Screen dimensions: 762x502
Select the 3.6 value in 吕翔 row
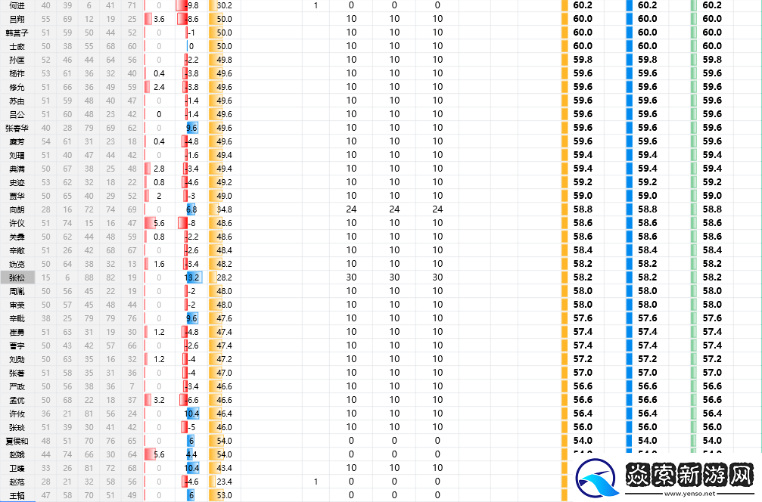tap(159, 19)
